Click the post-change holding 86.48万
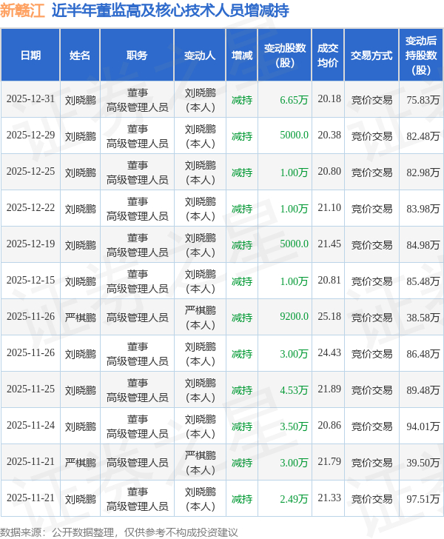 click(423, 354)
